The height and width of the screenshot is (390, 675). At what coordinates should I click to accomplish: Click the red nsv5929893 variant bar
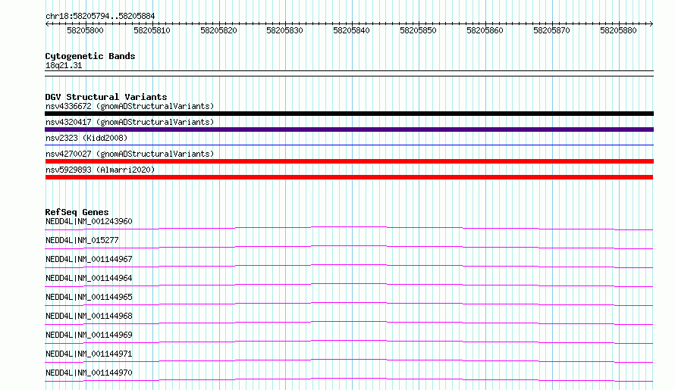(349, 177)
